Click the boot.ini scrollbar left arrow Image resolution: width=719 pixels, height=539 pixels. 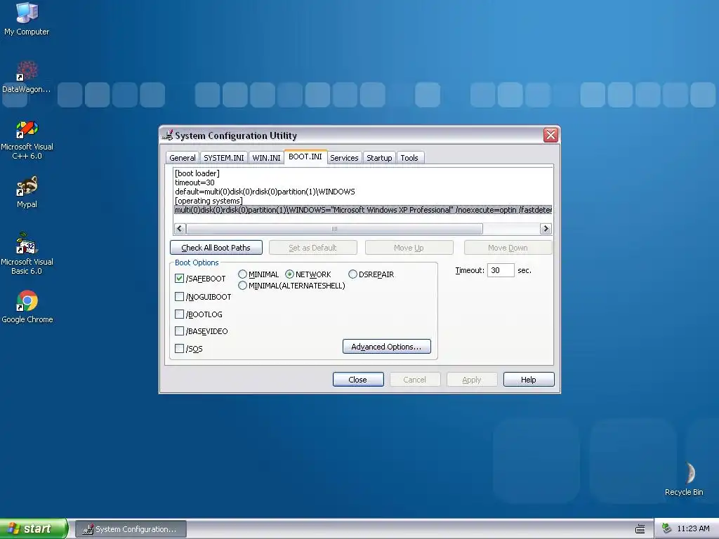tap(180, 228)
